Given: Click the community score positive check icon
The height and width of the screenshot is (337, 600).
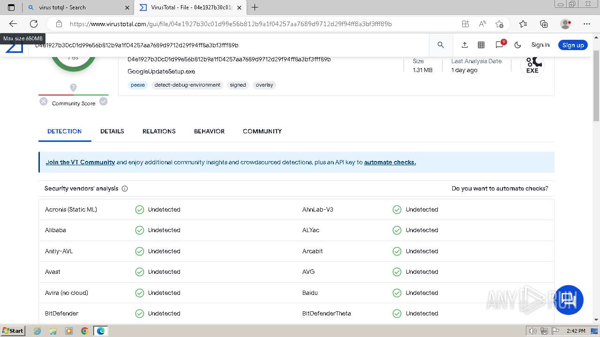Looking at the screenshot, I should [x=104, y=101].
